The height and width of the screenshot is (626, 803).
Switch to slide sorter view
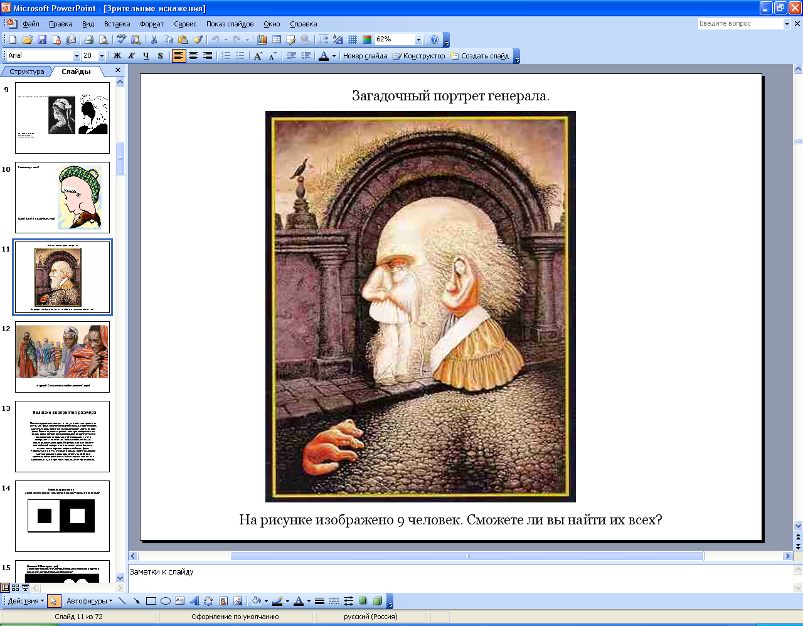16,588
